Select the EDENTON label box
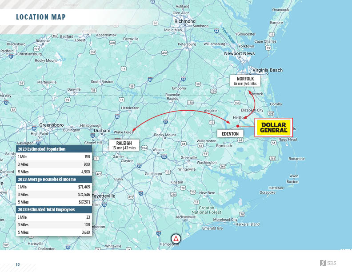The width and height of the screenshot is (352, 272). point(230,134)
